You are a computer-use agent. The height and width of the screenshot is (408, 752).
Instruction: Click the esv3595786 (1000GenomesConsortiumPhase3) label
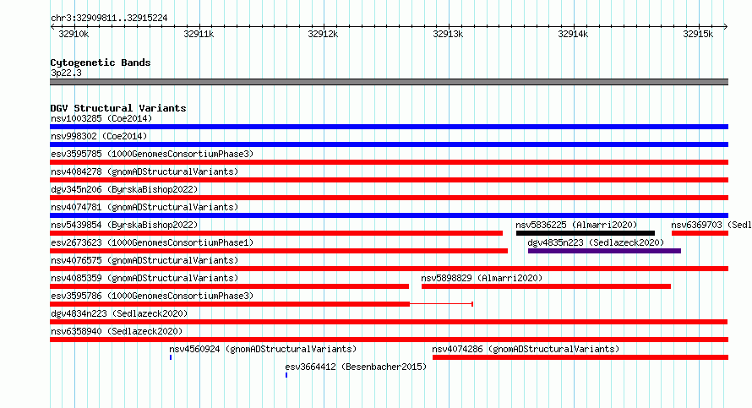(x=152, y=296)
